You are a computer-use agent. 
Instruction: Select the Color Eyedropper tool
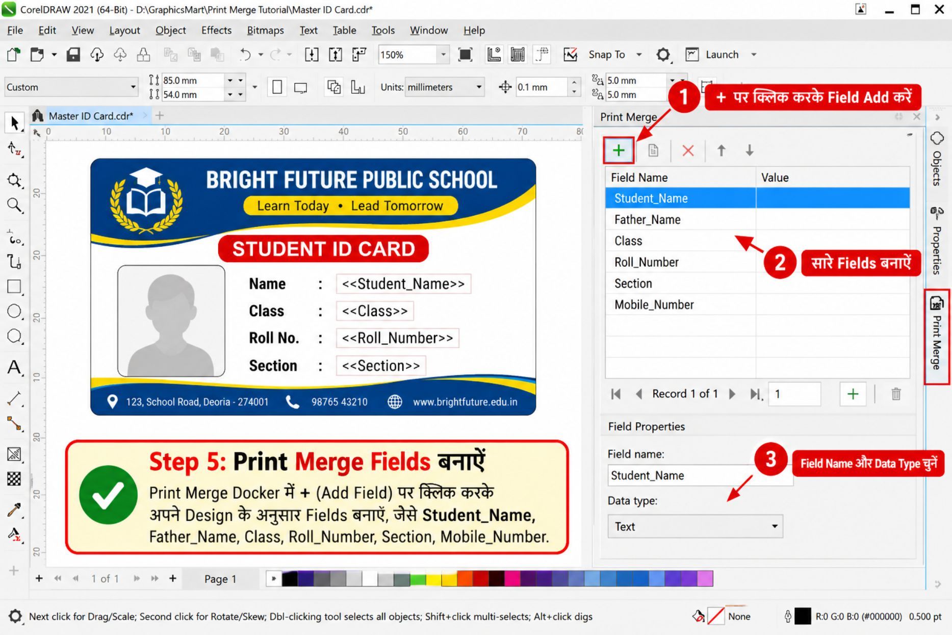pyautogui.click(x=14, y=510)
